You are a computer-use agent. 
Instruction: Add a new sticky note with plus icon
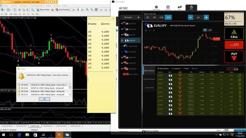[x=90, y=19]
